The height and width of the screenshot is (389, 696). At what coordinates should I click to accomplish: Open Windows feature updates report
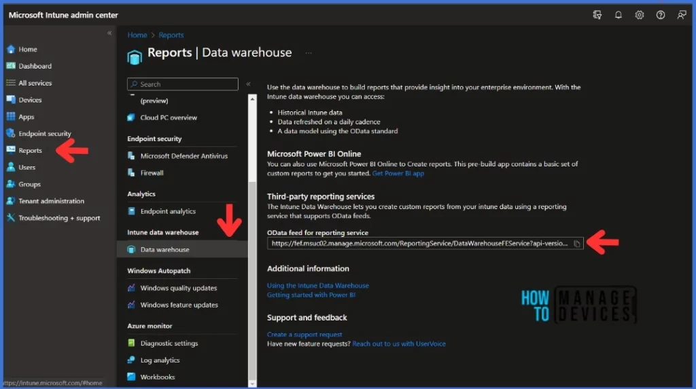coord(179,305)
